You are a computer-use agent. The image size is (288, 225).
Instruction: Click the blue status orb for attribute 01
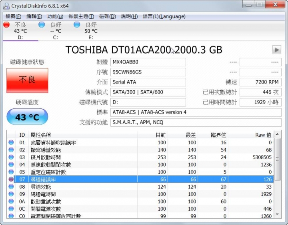tap(11, 143)
